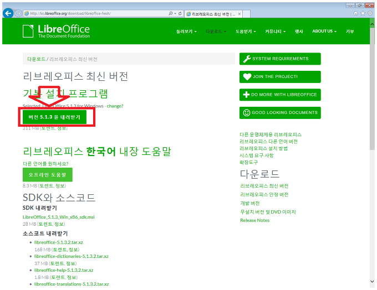377x290 pixels.
Task: Click 토렌트 link beside the 28 MB SDK
Action: [45, 224]
